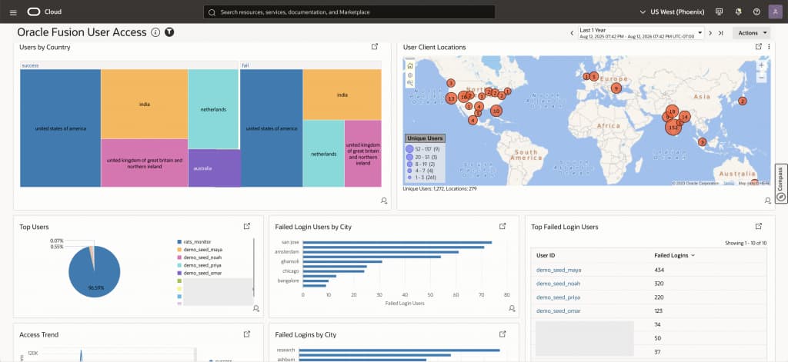788x362 pixels.
Task: Select the australia tile in success treemap
Action: click(x=215, y=168)
